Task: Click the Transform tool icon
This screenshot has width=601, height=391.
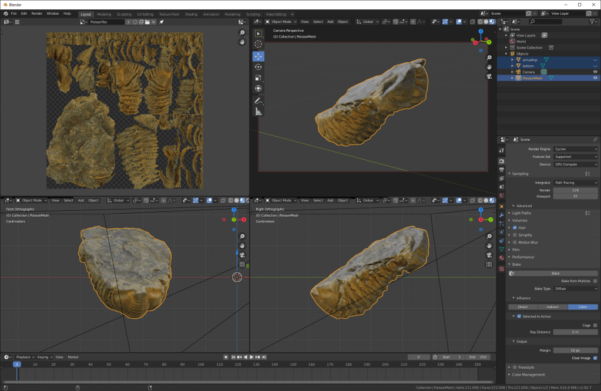Action: coord(258,89)
